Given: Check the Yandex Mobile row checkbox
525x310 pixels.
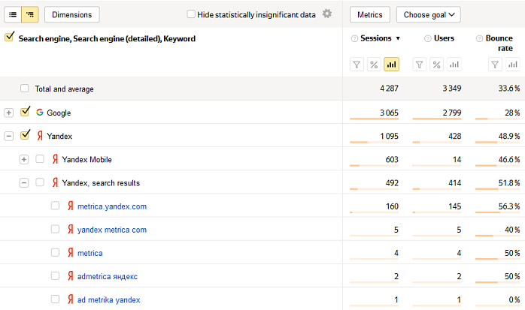Looking at the screenshot, I should (40, 158).
